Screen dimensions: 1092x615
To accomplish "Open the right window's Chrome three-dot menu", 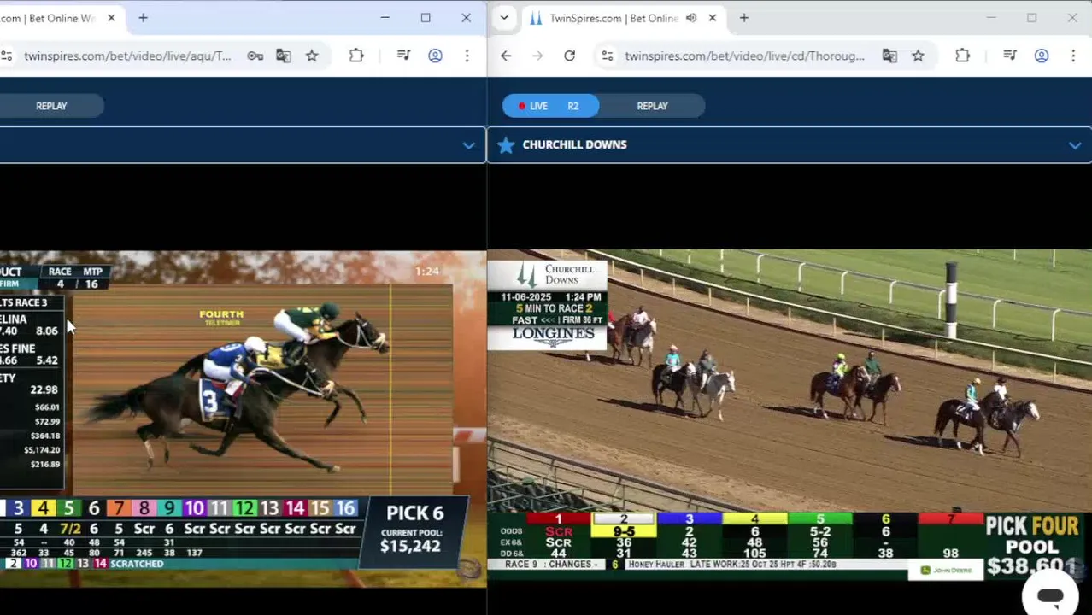I will click(1073, 56).
